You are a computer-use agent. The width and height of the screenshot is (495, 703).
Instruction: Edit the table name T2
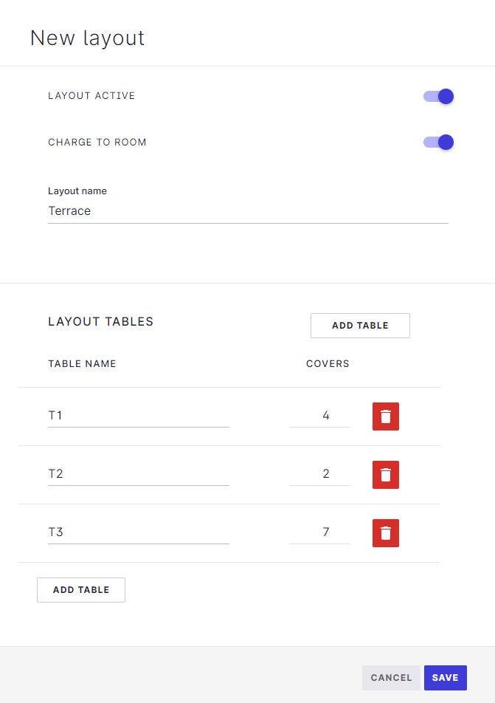(x=138, y=473)
